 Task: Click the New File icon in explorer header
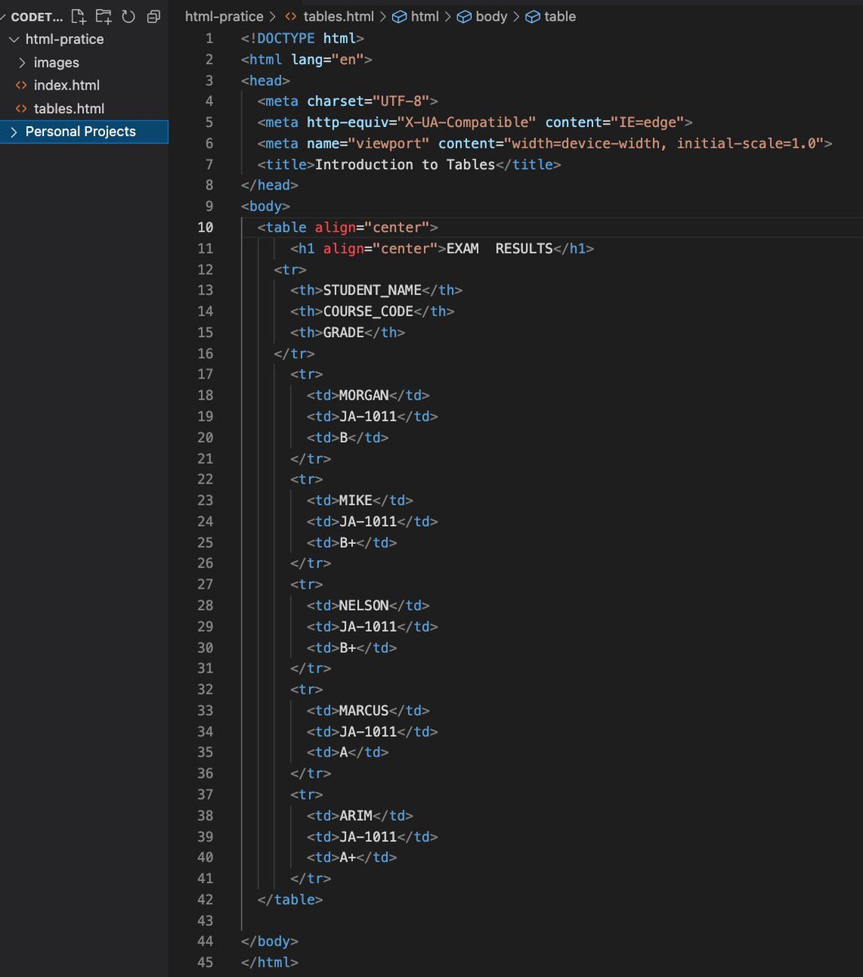tap(78, 16)
